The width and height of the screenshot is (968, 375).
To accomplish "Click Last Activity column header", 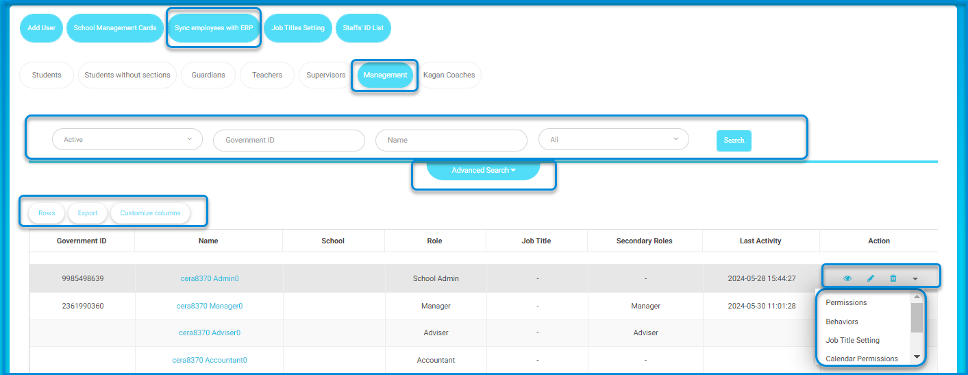I will click(x=760, y=241).
